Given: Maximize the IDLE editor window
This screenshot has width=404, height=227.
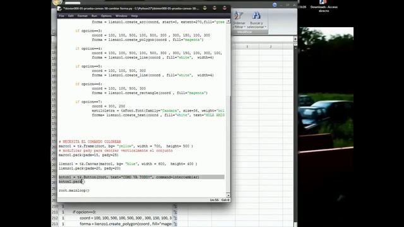Looking at the screenshot, I should tap(215, 8).
